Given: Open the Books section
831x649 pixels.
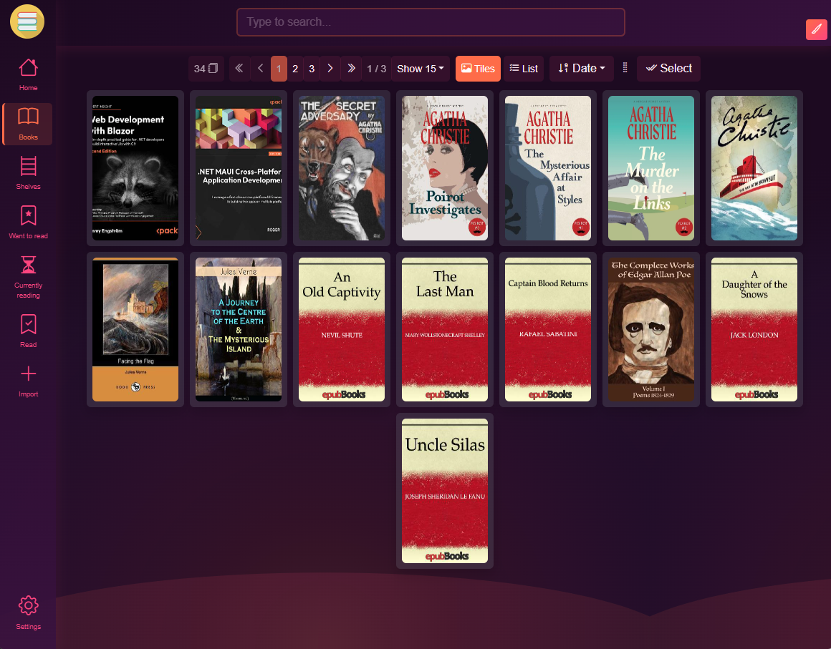Looking at the screenshot, I should pyautogui.click(x=28, y=124).
